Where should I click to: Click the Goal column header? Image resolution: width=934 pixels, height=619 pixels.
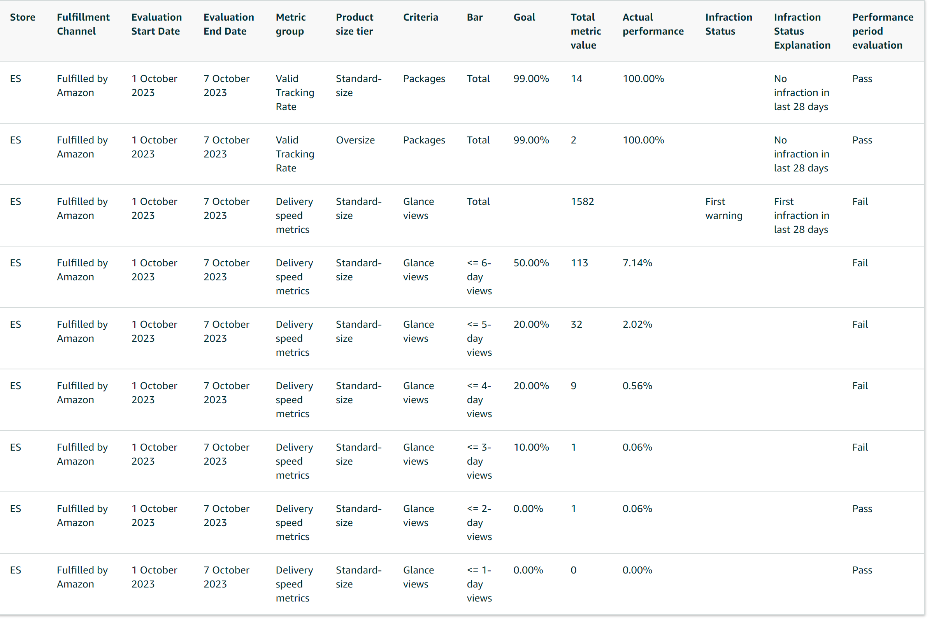point(524,17)
